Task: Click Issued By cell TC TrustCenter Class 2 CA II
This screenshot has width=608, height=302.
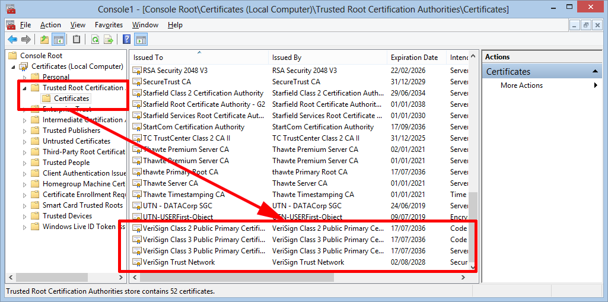Action: point(316,138)
